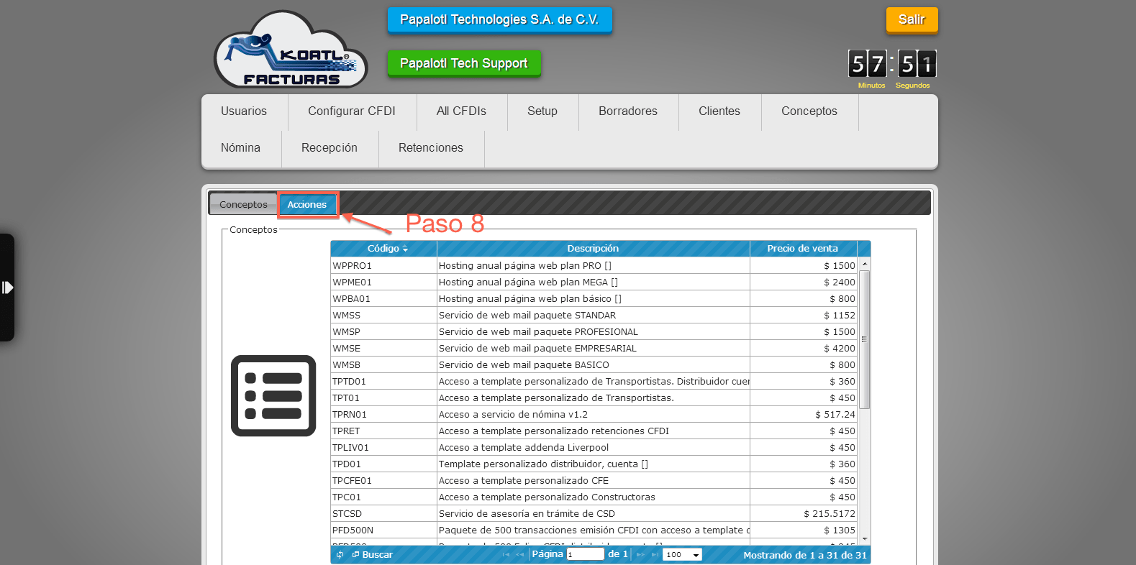
Task: Click 'Mostrando de 1 a 31 de 31' status
Action: (x=805, y=555)
